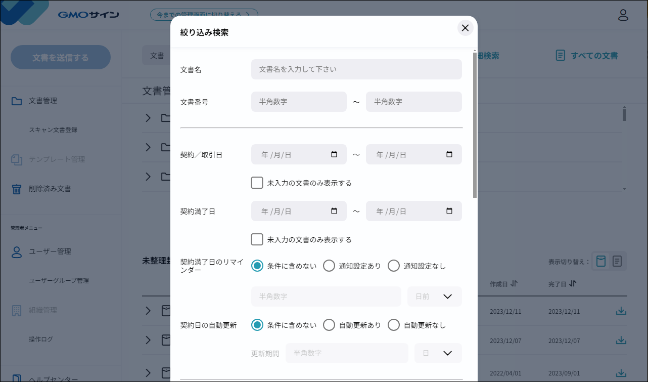
Task: Open calendar picker for 契約/取引日 start date
Action: point(334,155)
